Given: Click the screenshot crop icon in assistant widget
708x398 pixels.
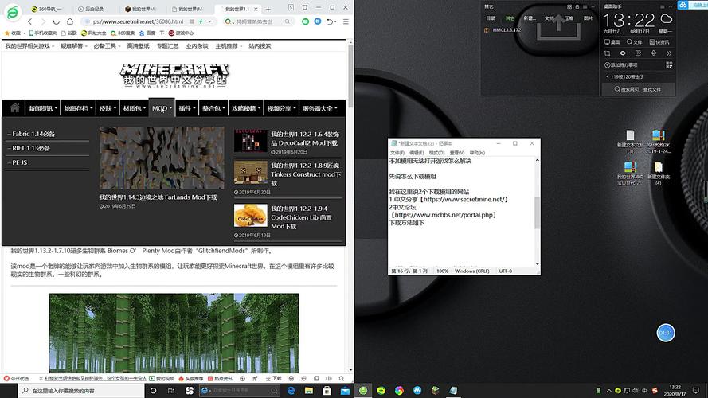Looking at the screenshot, I should pyautogui.click(x=608, y=53).
